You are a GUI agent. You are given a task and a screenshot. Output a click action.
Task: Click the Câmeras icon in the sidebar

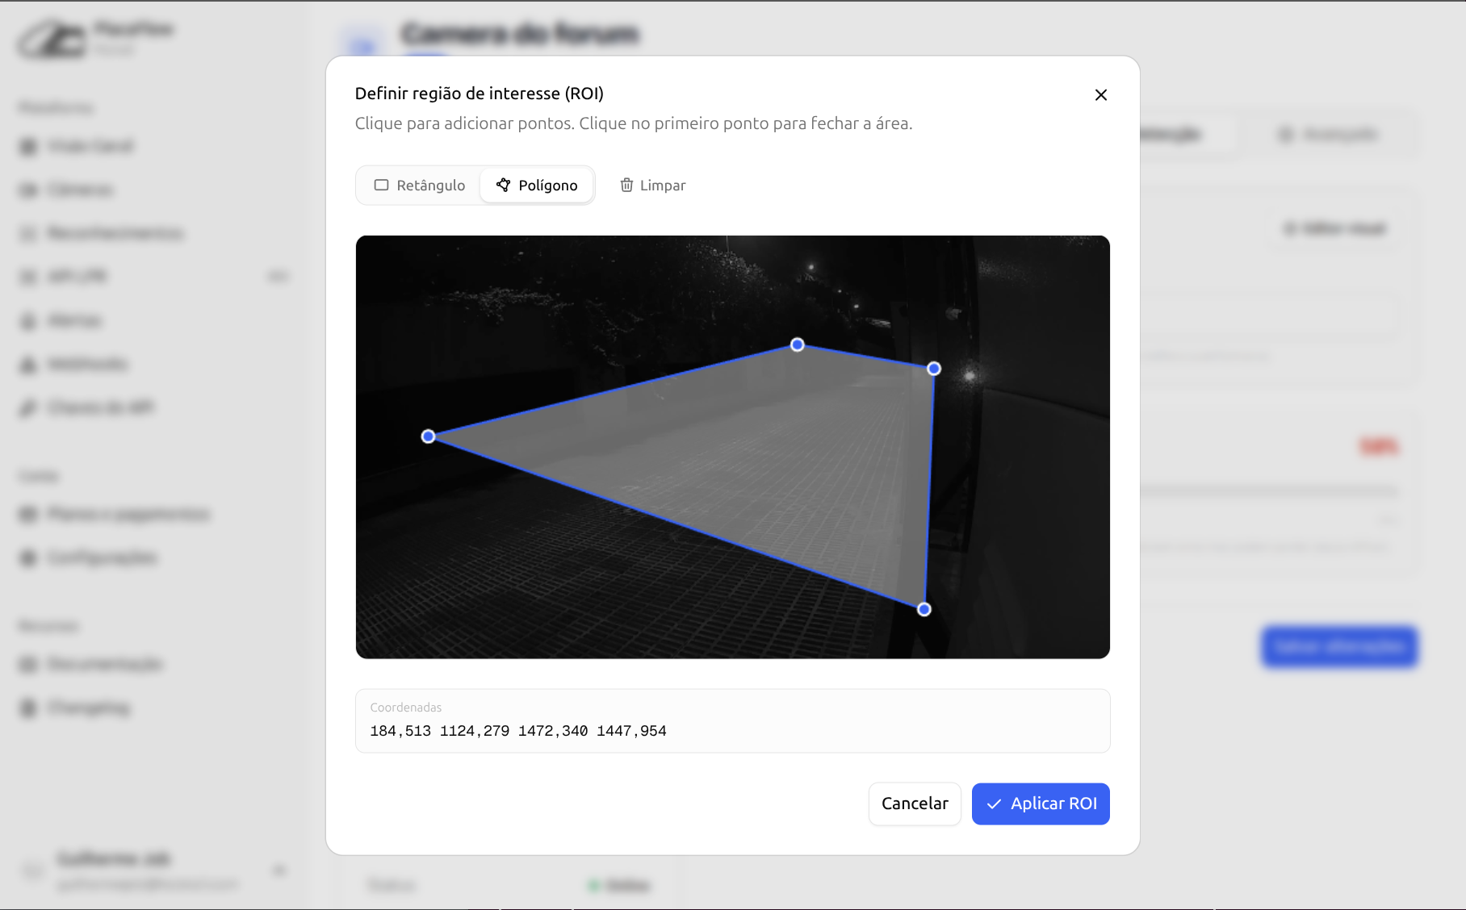(x=28, y=190)
